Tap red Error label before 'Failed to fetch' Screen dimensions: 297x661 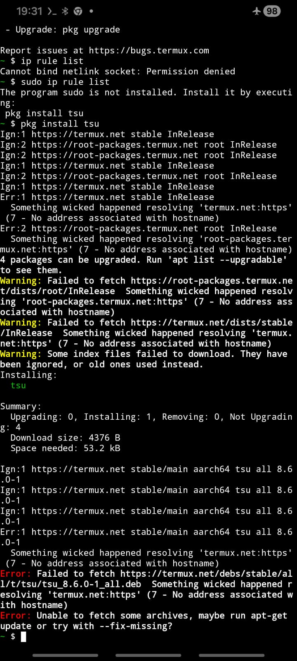(16, 574)
